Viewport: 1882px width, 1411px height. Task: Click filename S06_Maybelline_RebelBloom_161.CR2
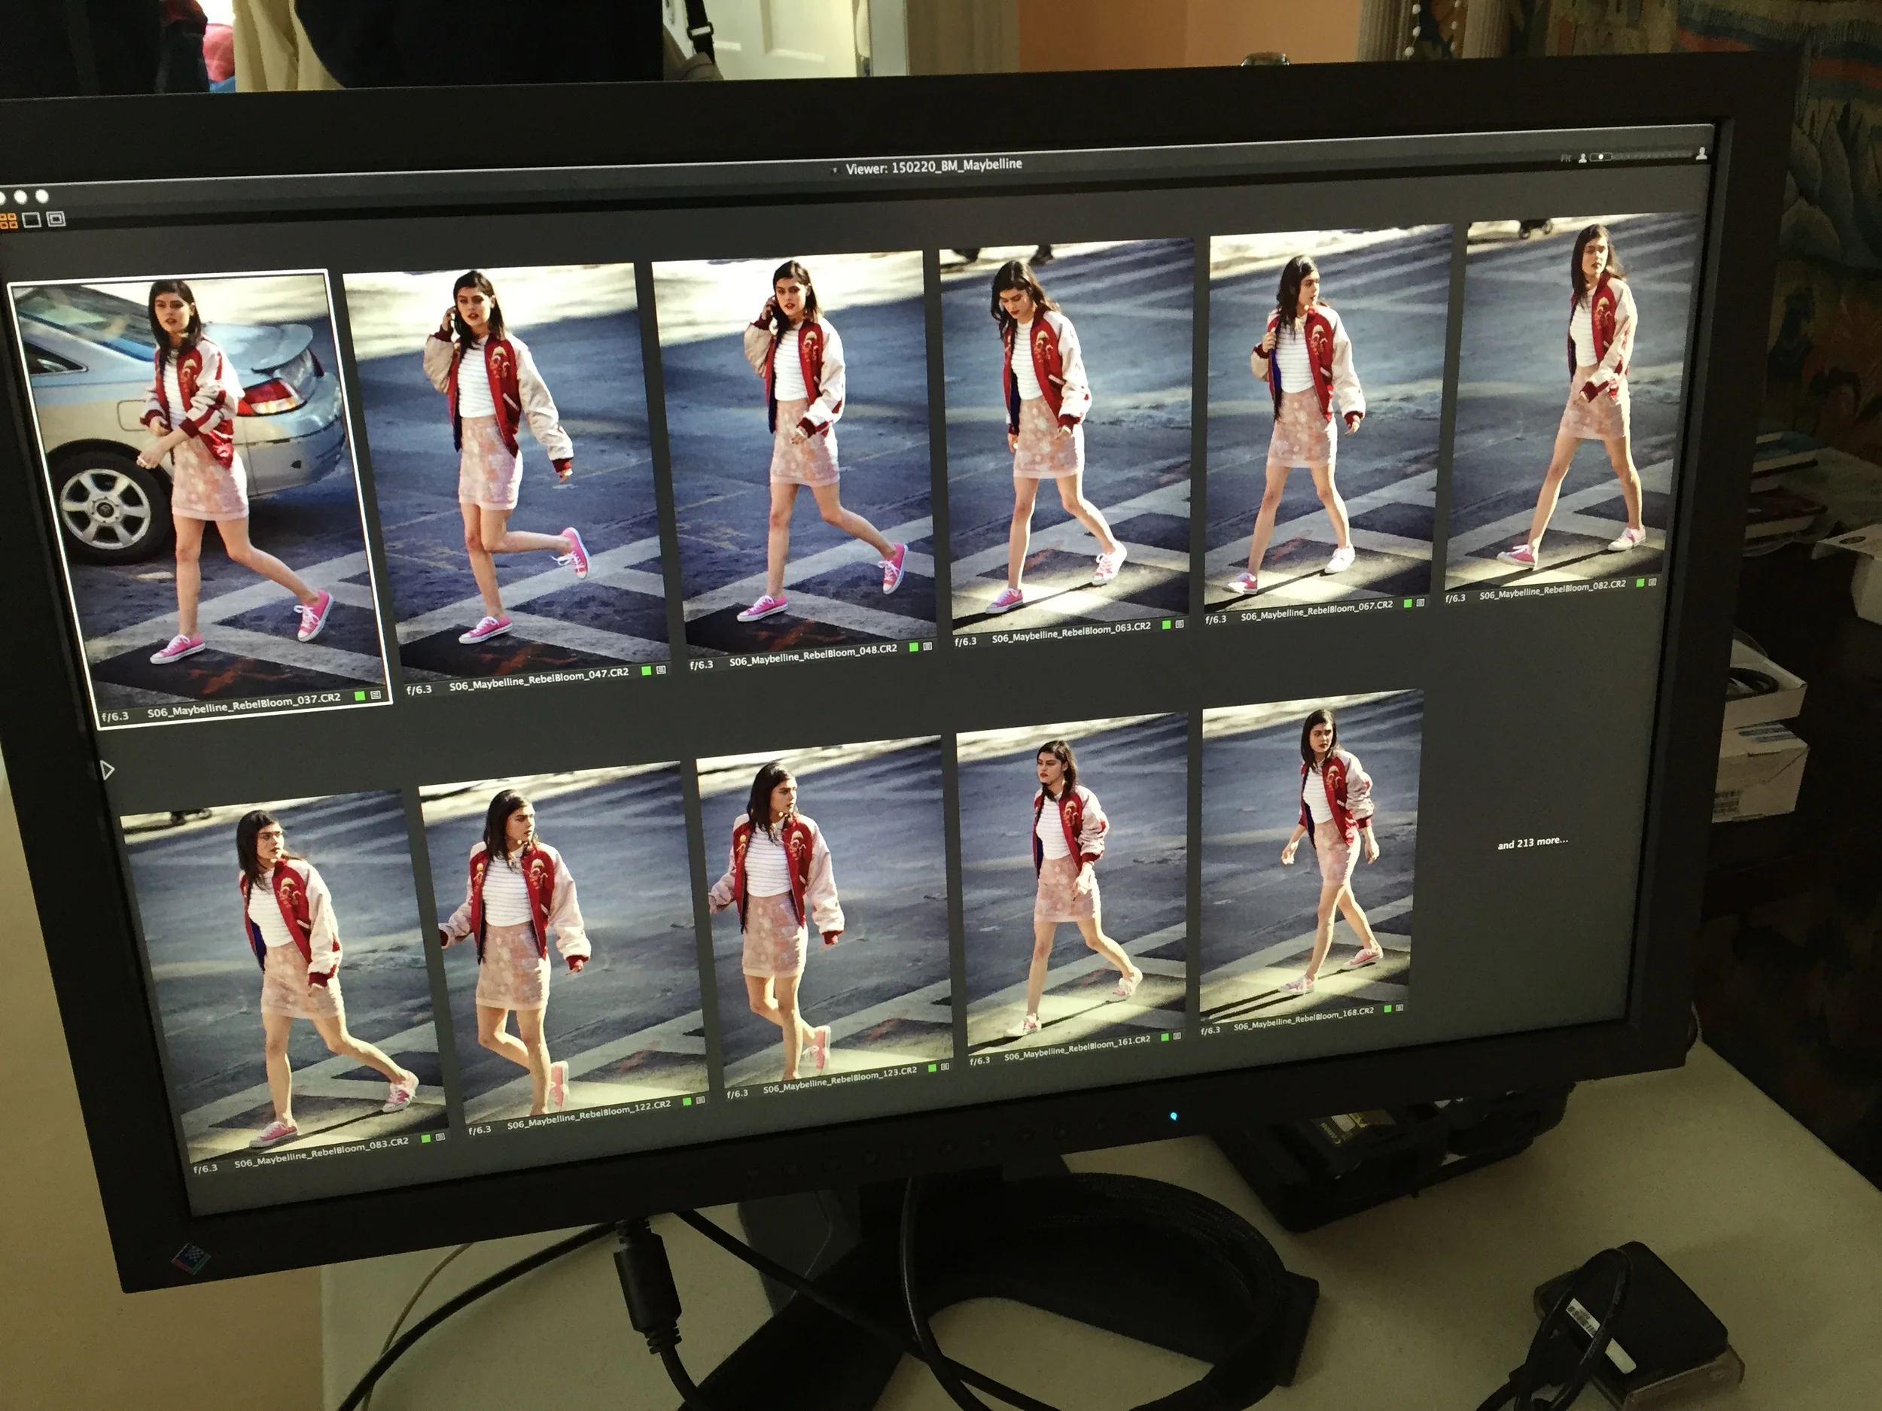tap(1077, 1049)
